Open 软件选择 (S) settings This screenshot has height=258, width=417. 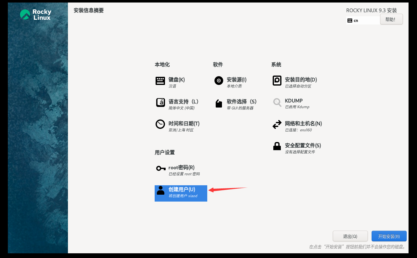(242, 102)
